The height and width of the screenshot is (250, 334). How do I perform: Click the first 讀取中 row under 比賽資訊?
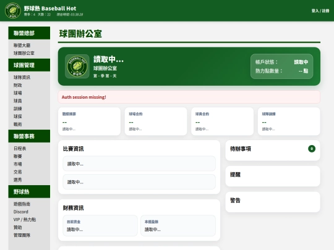(139, 164)
